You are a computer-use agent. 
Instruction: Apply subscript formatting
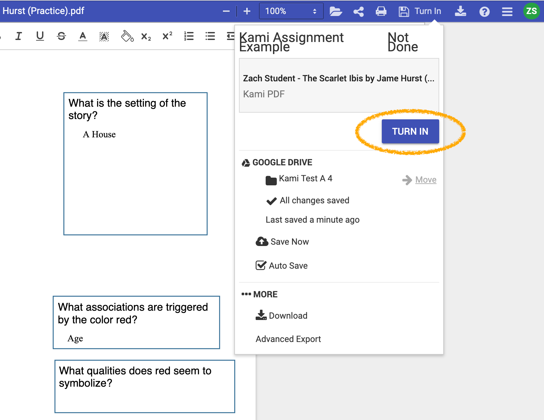coord(146,36)
